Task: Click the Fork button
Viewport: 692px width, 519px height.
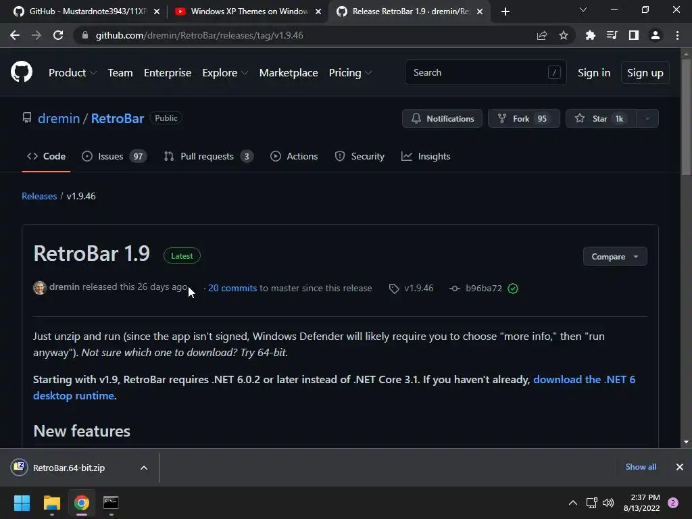Action: pyautogui.click(x=524, y=118)
